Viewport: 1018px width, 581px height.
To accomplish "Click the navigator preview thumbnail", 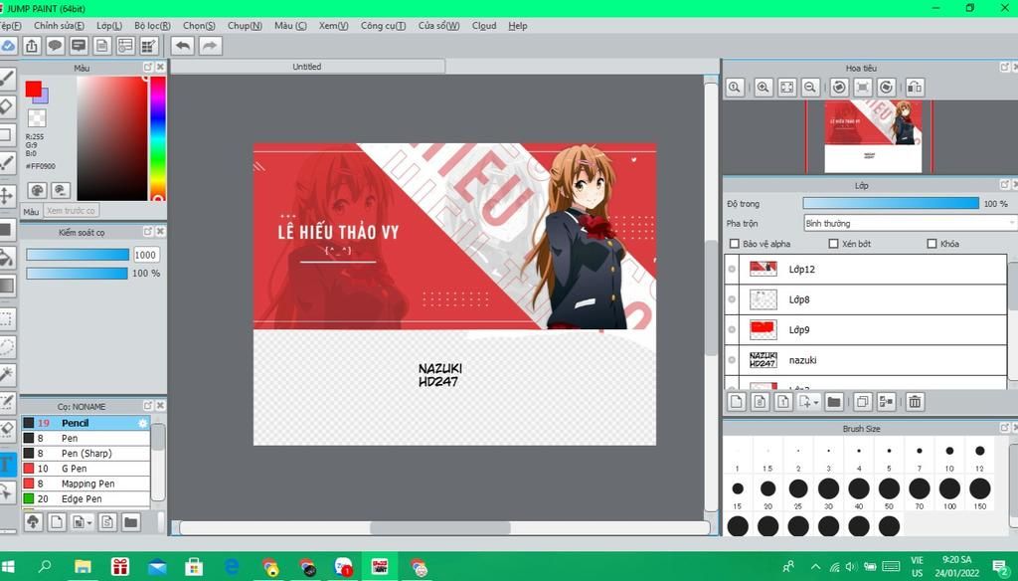I will (873, 136).
